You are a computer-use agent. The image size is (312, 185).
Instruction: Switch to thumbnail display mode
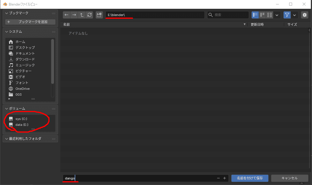270,15
